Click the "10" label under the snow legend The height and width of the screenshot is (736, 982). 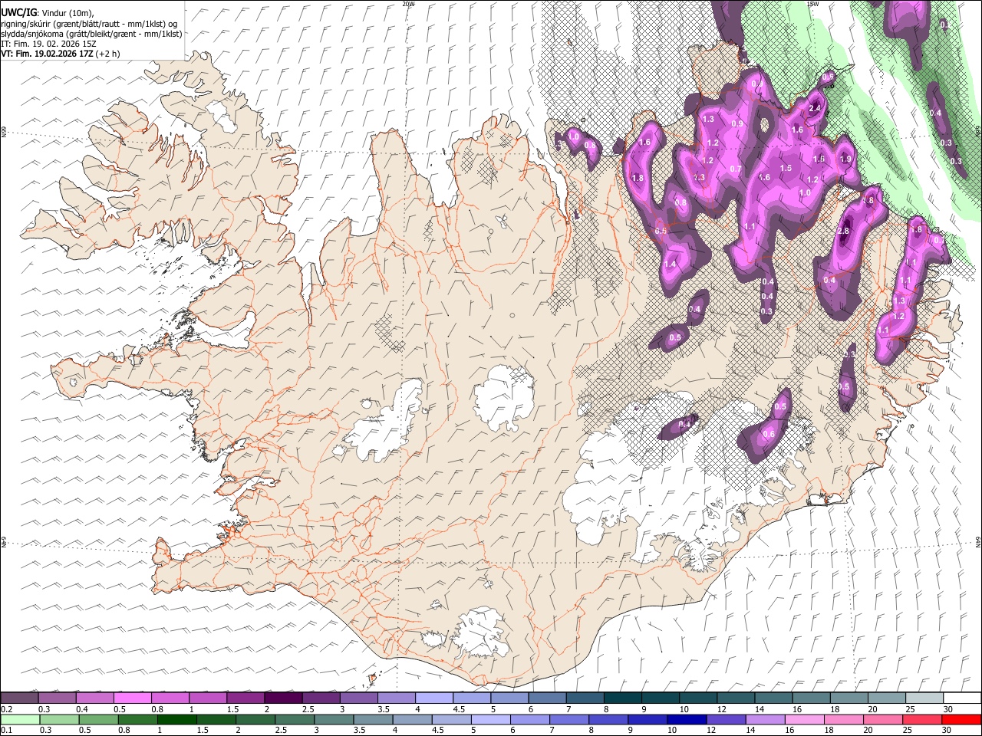(683, 709)
